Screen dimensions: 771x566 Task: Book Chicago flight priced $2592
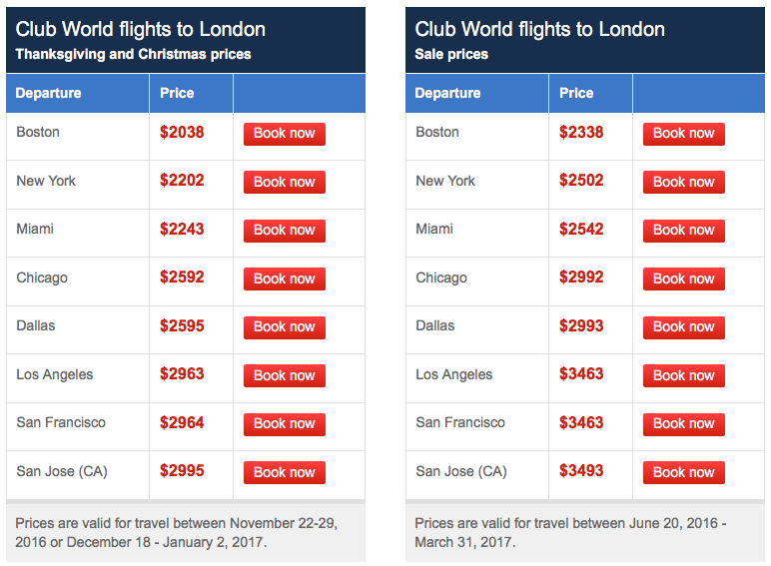pyautogui.click(x=285, y=279)
